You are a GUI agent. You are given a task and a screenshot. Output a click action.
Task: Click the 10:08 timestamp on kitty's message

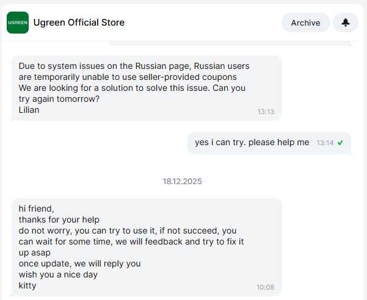(x=266, y=287)
